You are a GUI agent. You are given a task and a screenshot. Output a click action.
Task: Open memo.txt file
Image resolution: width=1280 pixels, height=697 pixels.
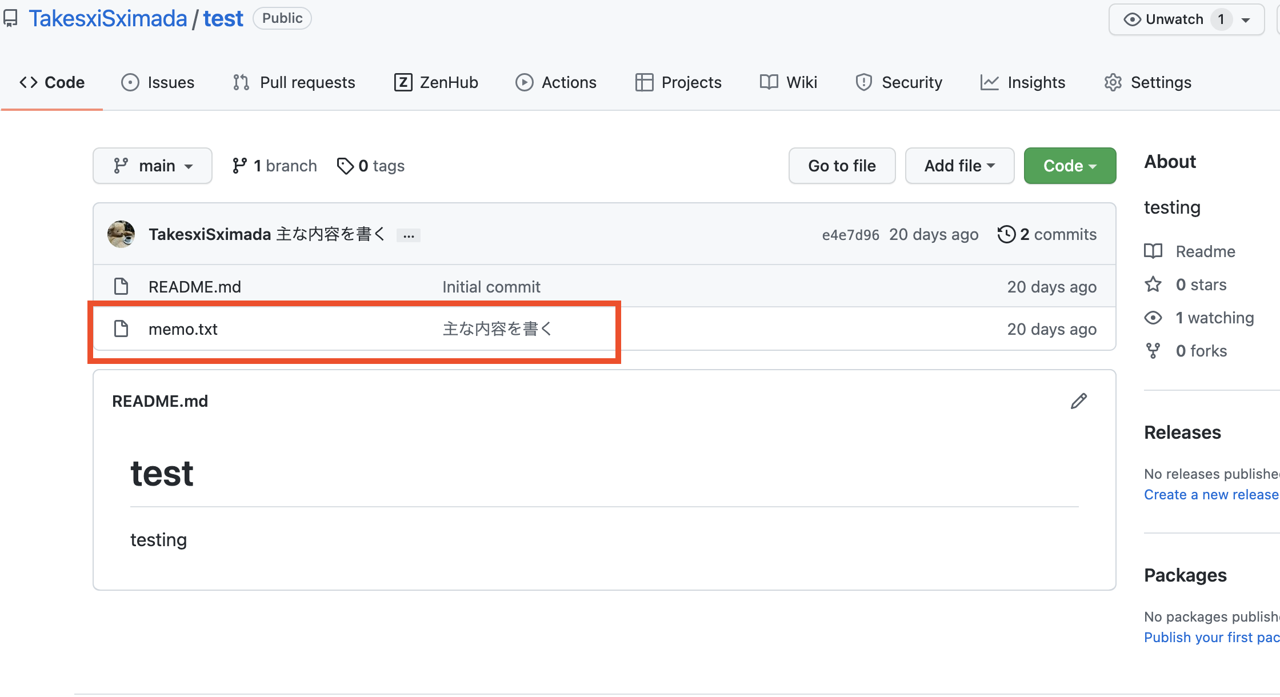coord(183,328)
